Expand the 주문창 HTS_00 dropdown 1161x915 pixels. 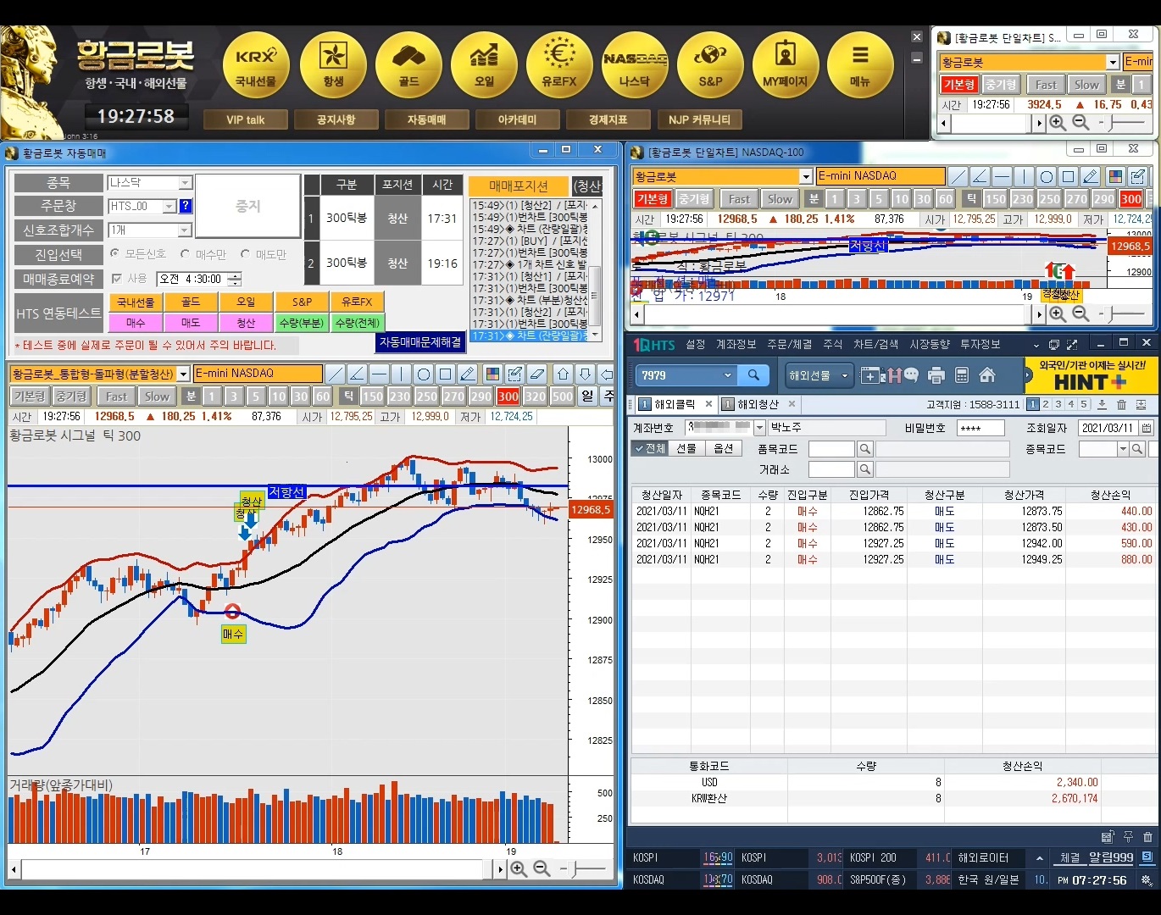pyautogui.click(x=169, y=206)
